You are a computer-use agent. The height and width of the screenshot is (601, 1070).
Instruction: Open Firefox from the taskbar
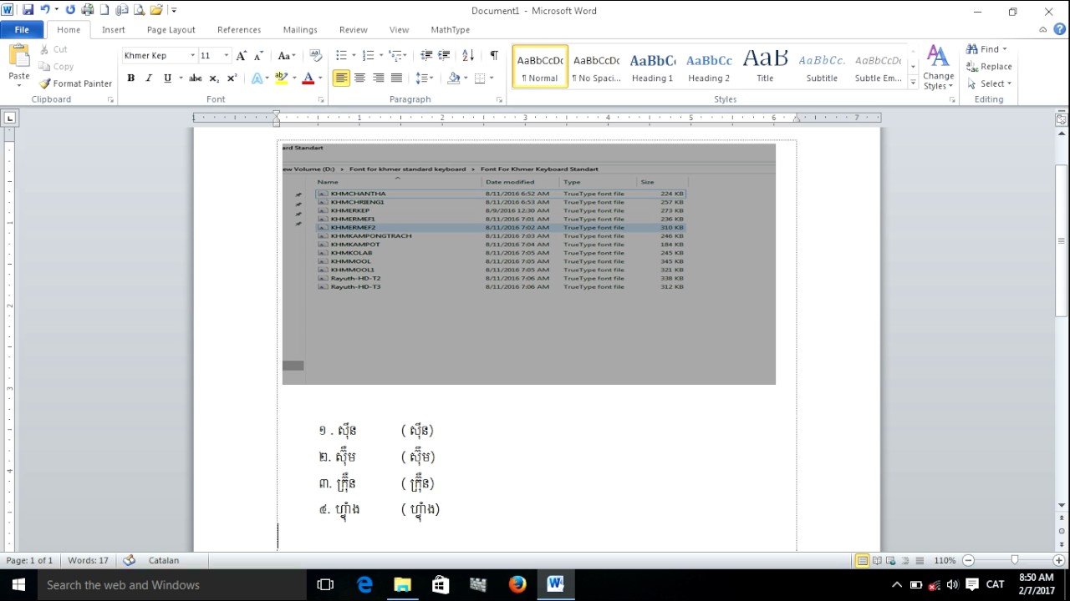pyautogui.click(x=517, y=584)
